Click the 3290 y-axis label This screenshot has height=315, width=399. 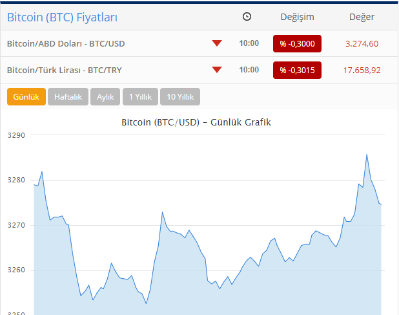(x=16, y=135)
